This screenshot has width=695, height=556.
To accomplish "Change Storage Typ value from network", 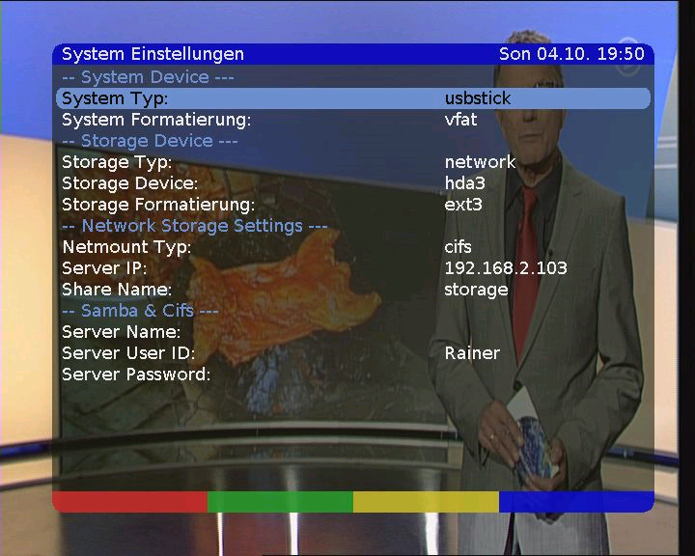I will pyautogui.click(x=480, y=162).
